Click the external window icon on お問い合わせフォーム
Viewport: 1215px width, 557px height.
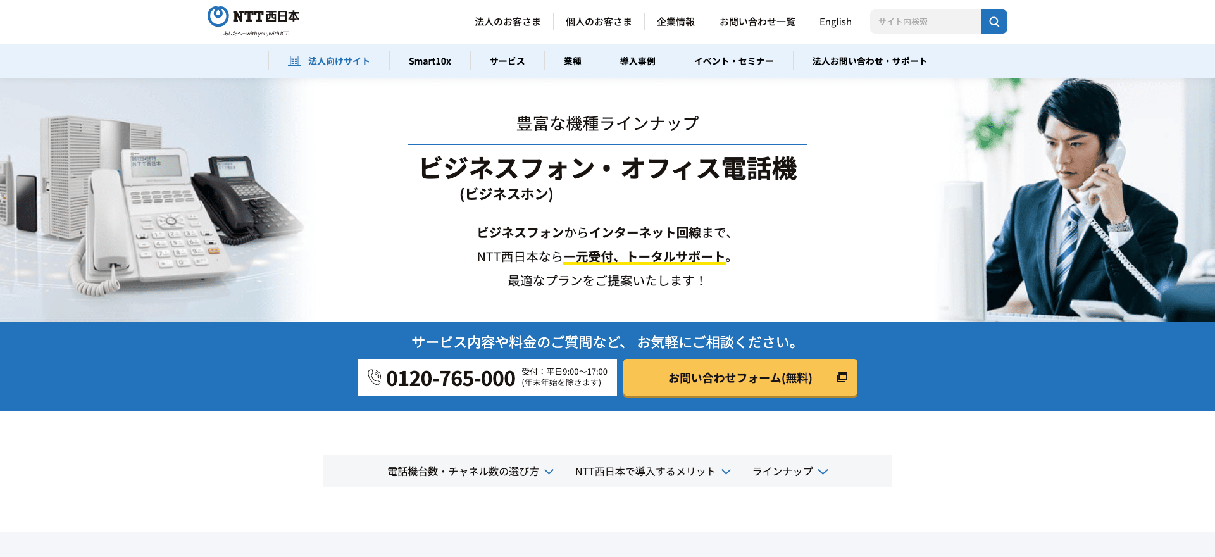842,377
